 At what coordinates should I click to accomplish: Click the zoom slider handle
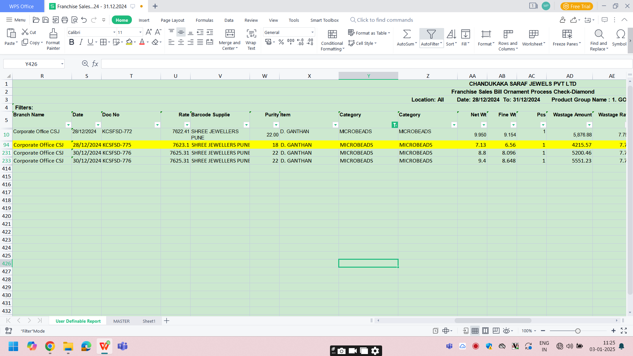pos(578,331)
